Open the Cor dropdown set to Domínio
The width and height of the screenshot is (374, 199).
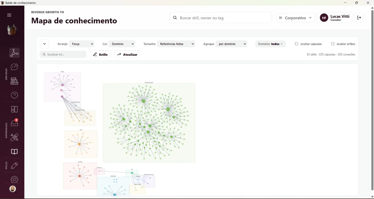pyautogui.click(x=122, y=44)
